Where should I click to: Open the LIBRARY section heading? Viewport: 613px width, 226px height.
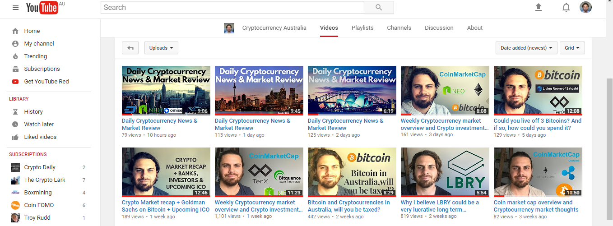click(19, 99)
